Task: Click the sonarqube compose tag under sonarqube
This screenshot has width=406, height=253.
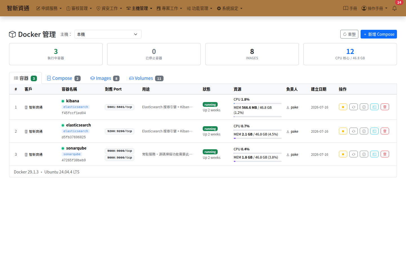Action: (x=72, y=154)
